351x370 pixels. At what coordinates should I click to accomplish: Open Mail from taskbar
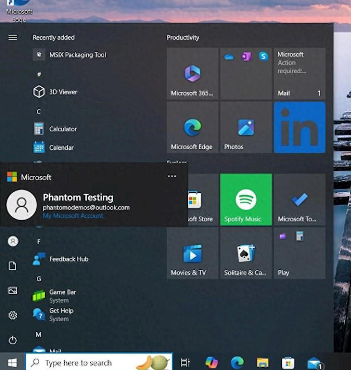[315, 363]
